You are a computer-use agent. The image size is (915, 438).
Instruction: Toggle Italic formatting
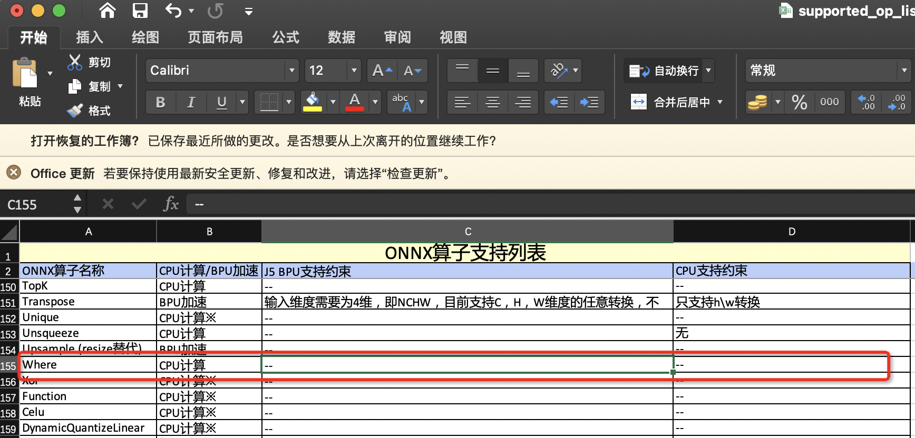tap(191, 102)
